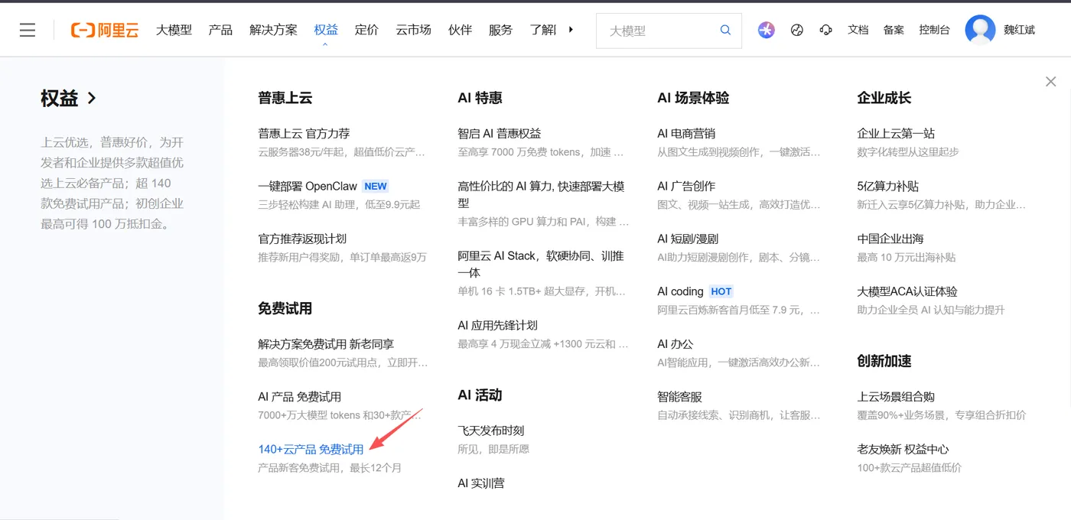Open AI 短剧/漫剧 link
The width and height of the screenshot is (1071, 520).
pyautogui.click(x=688, y=239)
